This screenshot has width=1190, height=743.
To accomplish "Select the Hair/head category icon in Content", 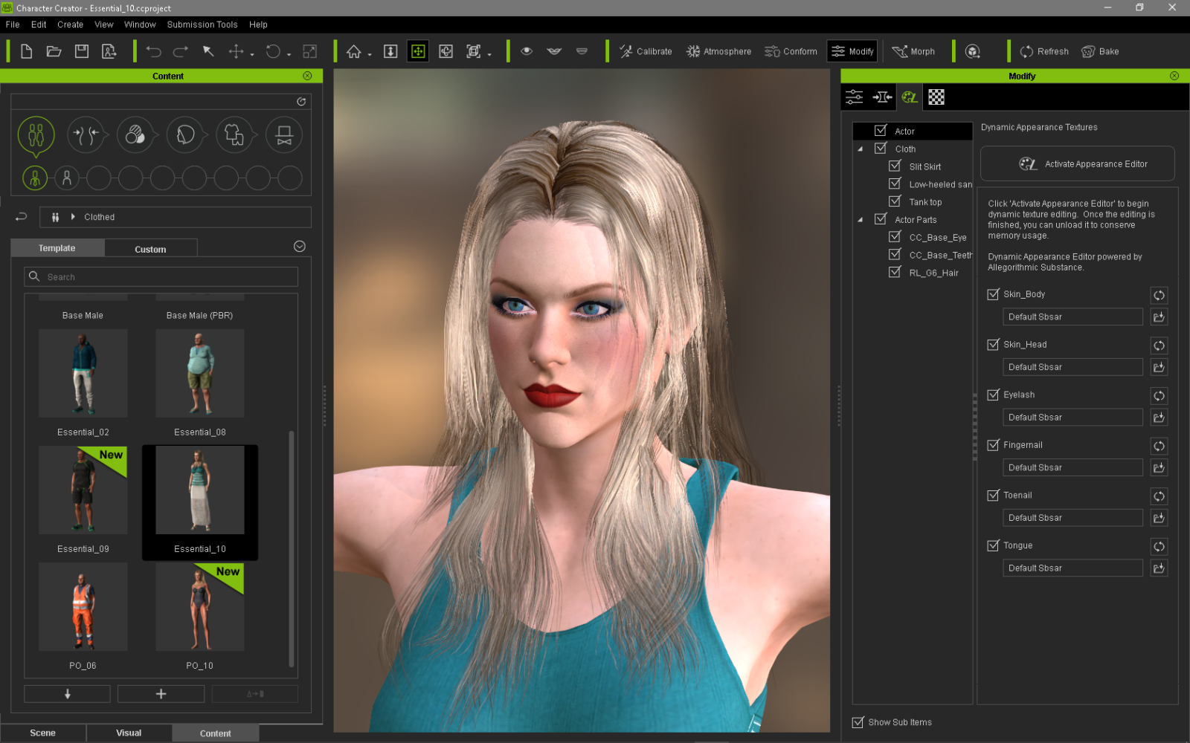I will coord(185,135).
